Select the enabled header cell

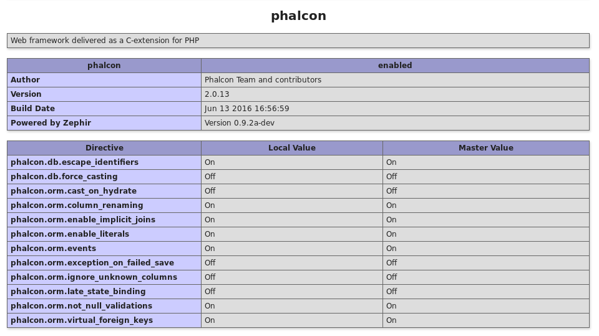[395, 66]
